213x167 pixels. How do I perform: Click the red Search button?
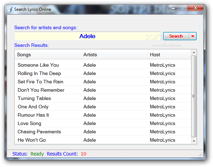tap(176, 36)
